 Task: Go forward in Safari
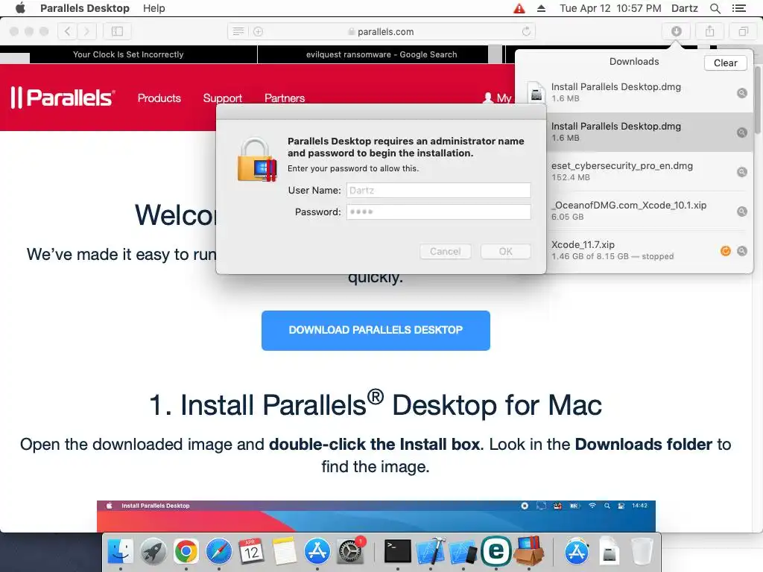[x=86, y=31]
